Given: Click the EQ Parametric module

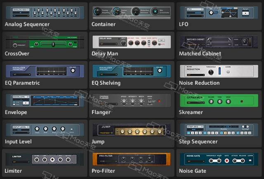Looking at the screenshot, I should (x=45, y=75).
